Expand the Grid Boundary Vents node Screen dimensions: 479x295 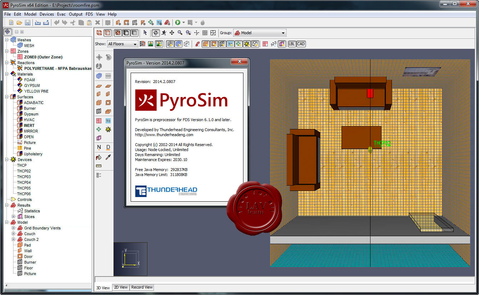14,228
